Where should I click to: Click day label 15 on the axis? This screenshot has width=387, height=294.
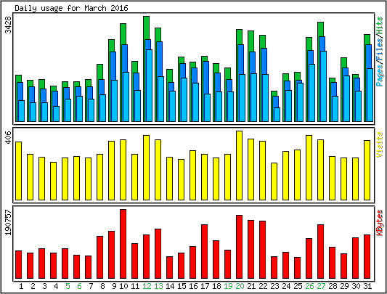(x=182, y=286)
